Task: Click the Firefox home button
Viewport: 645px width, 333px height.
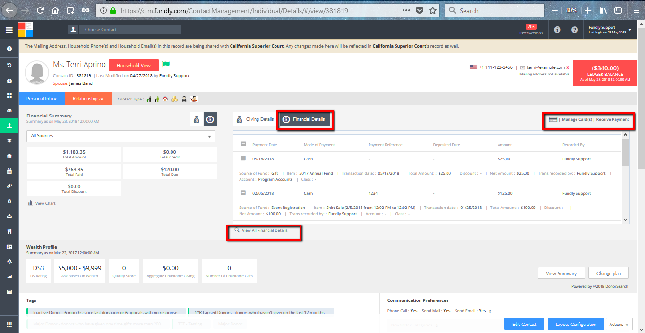Action: point(55,10)
